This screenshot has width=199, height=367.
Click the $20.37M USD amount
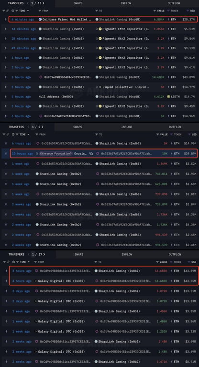tap(188, 20)
